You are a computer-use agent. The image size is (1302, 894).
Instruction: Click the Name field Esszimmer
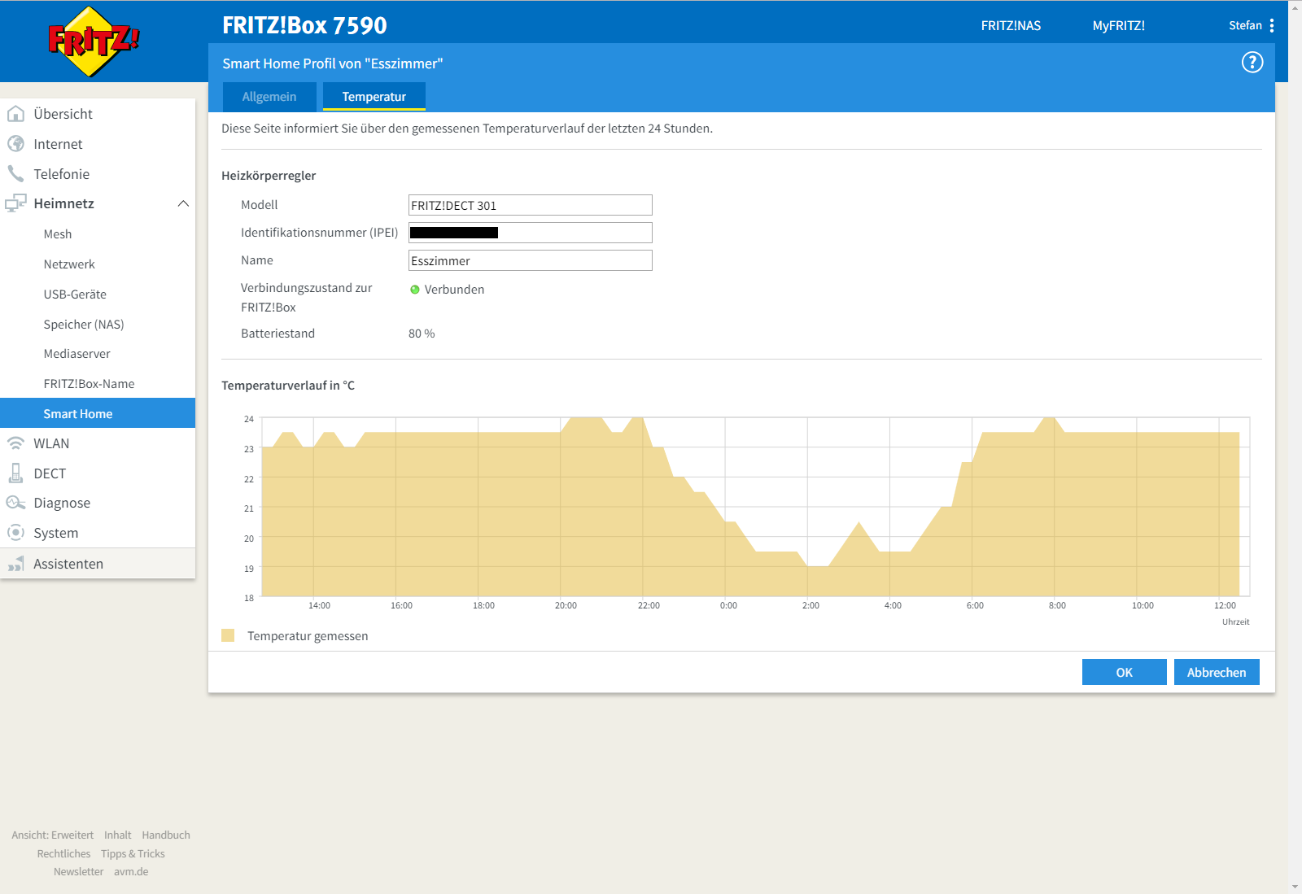tap(531, 260)
